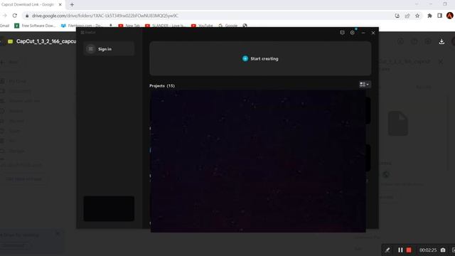Screen dimensions: 455x256
Task: Reload the Chrome page
Action: [x=15, y=16]
